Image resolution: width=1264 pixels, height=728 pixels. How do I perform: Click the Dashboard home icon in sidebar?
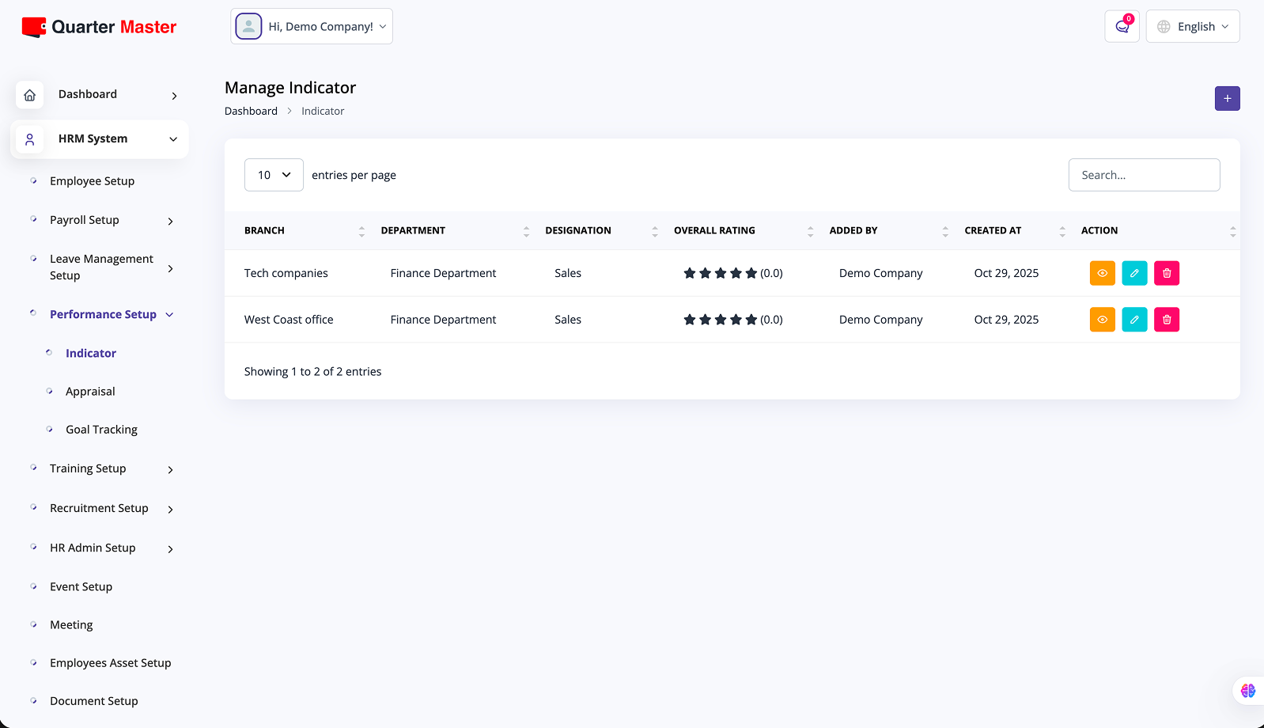29,95
